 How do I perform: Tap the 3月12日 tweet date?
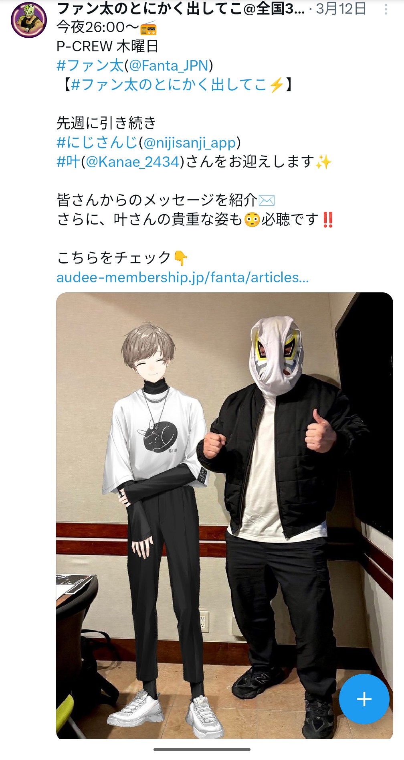point(341,9)
